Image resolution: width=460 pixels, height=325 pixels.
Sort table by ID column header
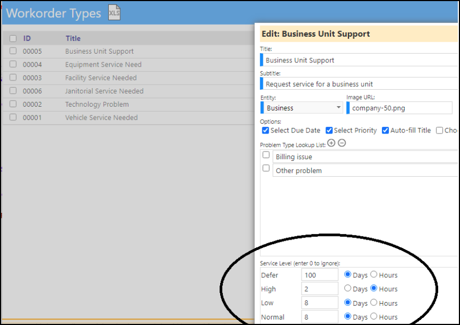pyautogui.click(x=27, y=38)
